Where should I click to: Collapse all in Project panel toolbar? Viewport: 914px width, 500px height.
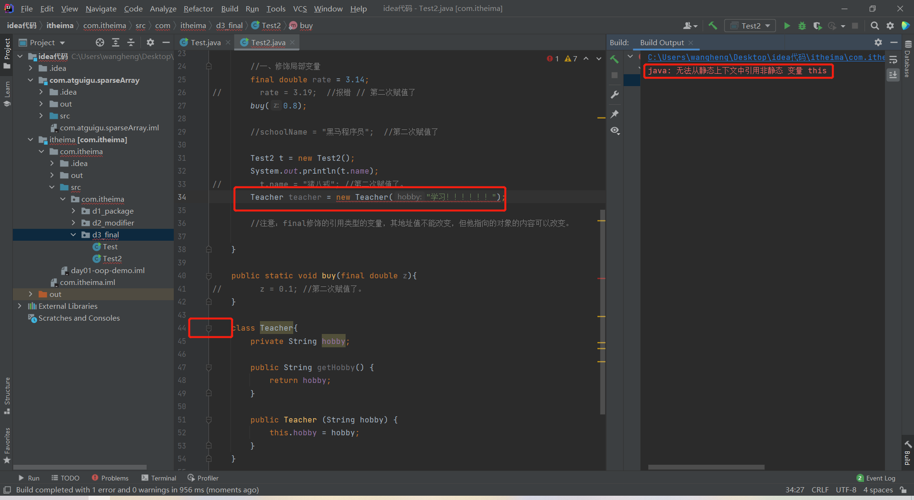pyautogui.click(x=131, y=42)
